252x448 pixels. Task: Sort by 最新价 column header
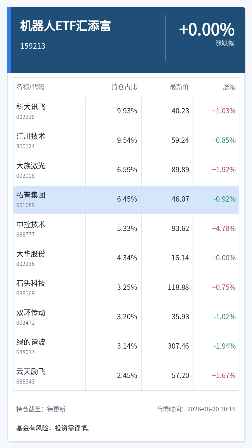click(179, 87)
